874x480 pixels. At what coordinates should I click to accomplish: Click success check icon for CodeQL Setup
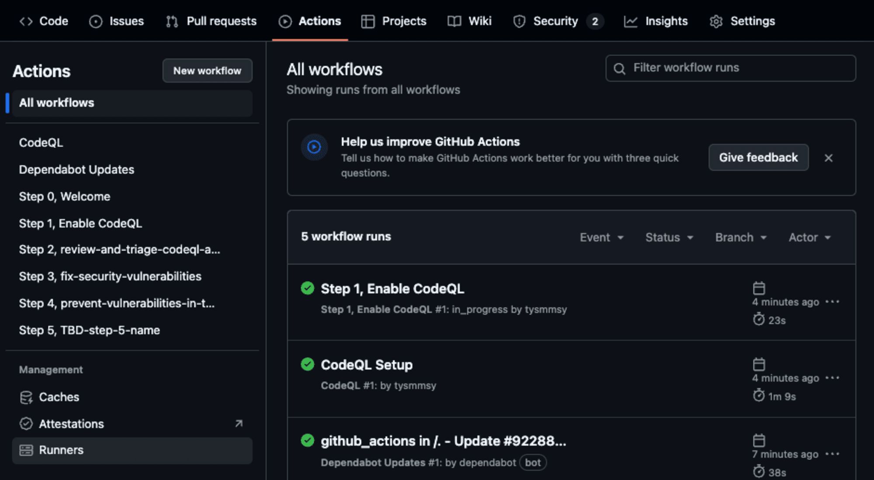click(308, 364)
